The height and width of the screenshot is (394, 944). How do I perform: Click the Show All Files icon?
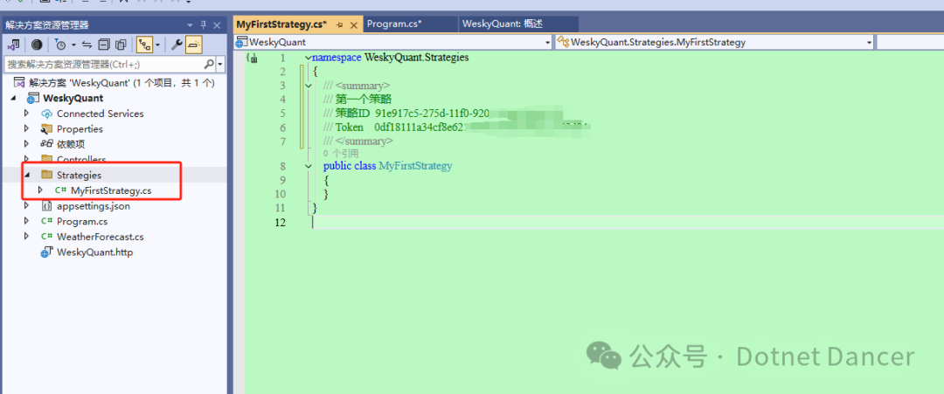[121, 45]
